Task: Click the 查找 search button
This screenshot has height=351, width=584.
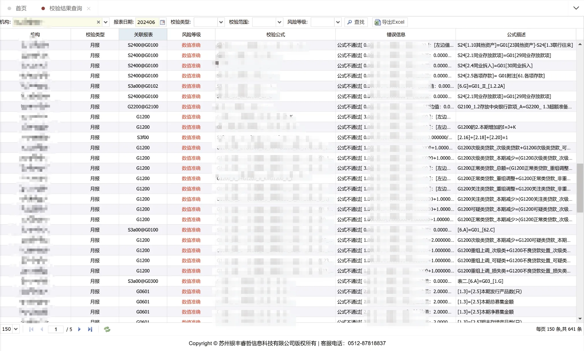Action: point(356,22)
